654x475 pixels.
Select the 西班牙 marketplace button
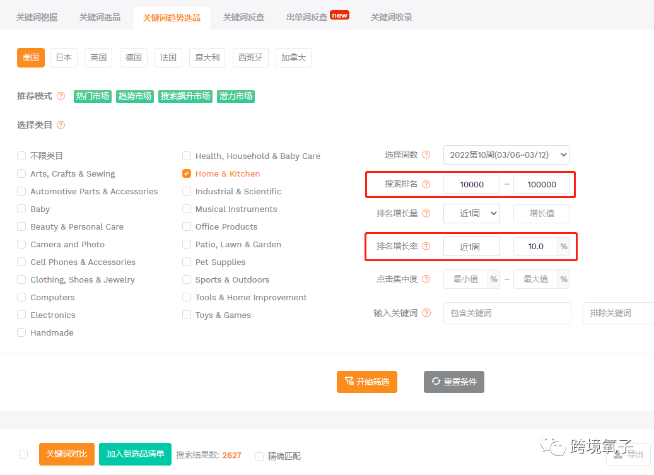point(250,57)
